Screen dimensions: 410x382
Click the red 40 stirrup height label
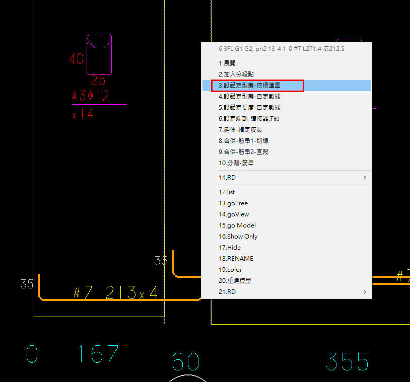(77, 59)
